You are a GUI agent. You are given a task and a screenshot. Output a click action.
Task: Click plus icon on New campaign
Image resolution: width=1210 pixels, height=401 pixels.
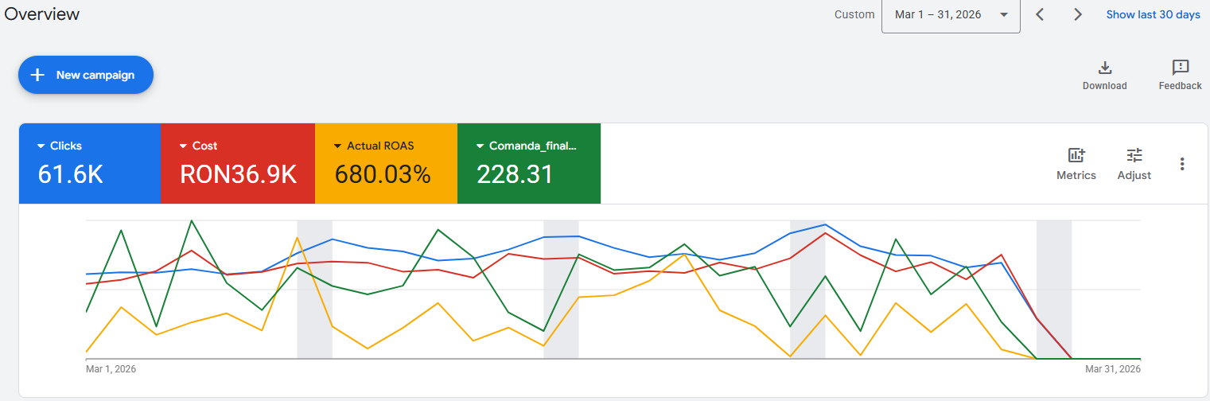pos(37,75)
